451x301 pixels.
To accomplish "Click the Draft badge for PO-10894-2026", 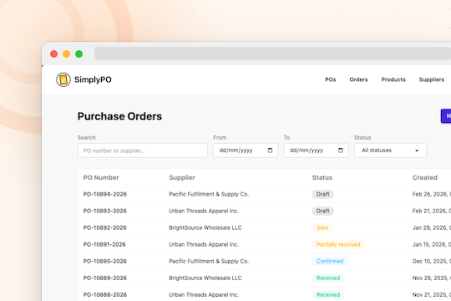I will [323, 194].
